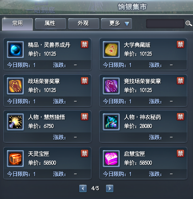
Task: Open the 外观 tab
Action: [x=84, y=23]
